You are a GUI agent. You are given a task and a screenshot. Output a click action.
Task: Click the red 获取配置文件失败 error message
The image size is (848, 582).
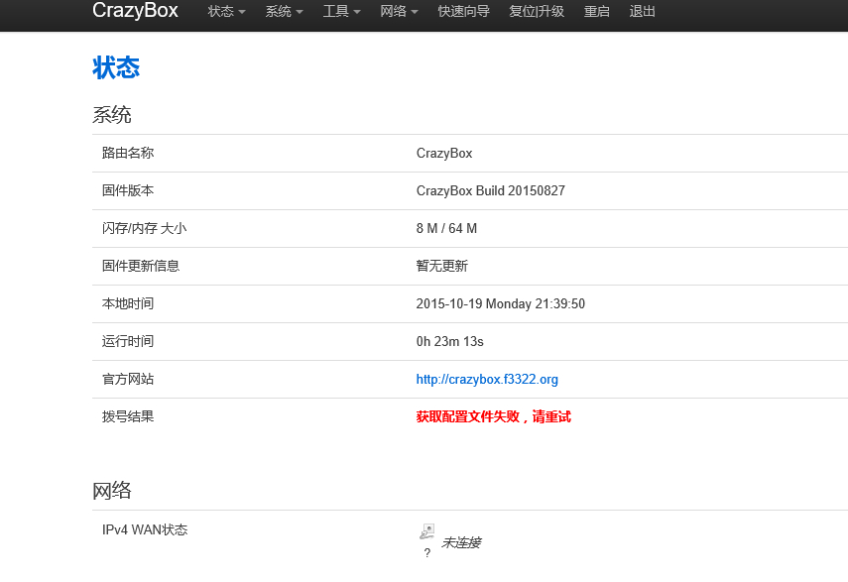click(493, 416)
